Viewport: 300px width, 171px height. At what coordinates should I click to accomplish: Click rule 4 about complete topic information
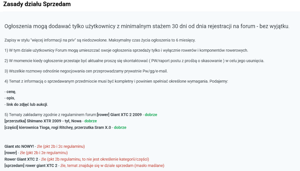116,81
